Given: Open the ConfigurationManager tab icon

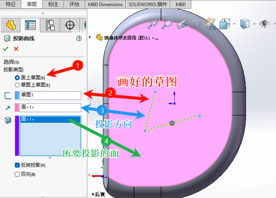Looking at the screenshot, I should point(50,25).
